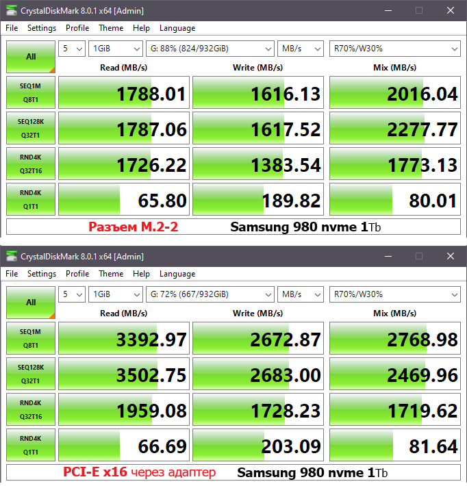
Task: Close the bottom CrystalDiskMark window
Action: [451, 256]
